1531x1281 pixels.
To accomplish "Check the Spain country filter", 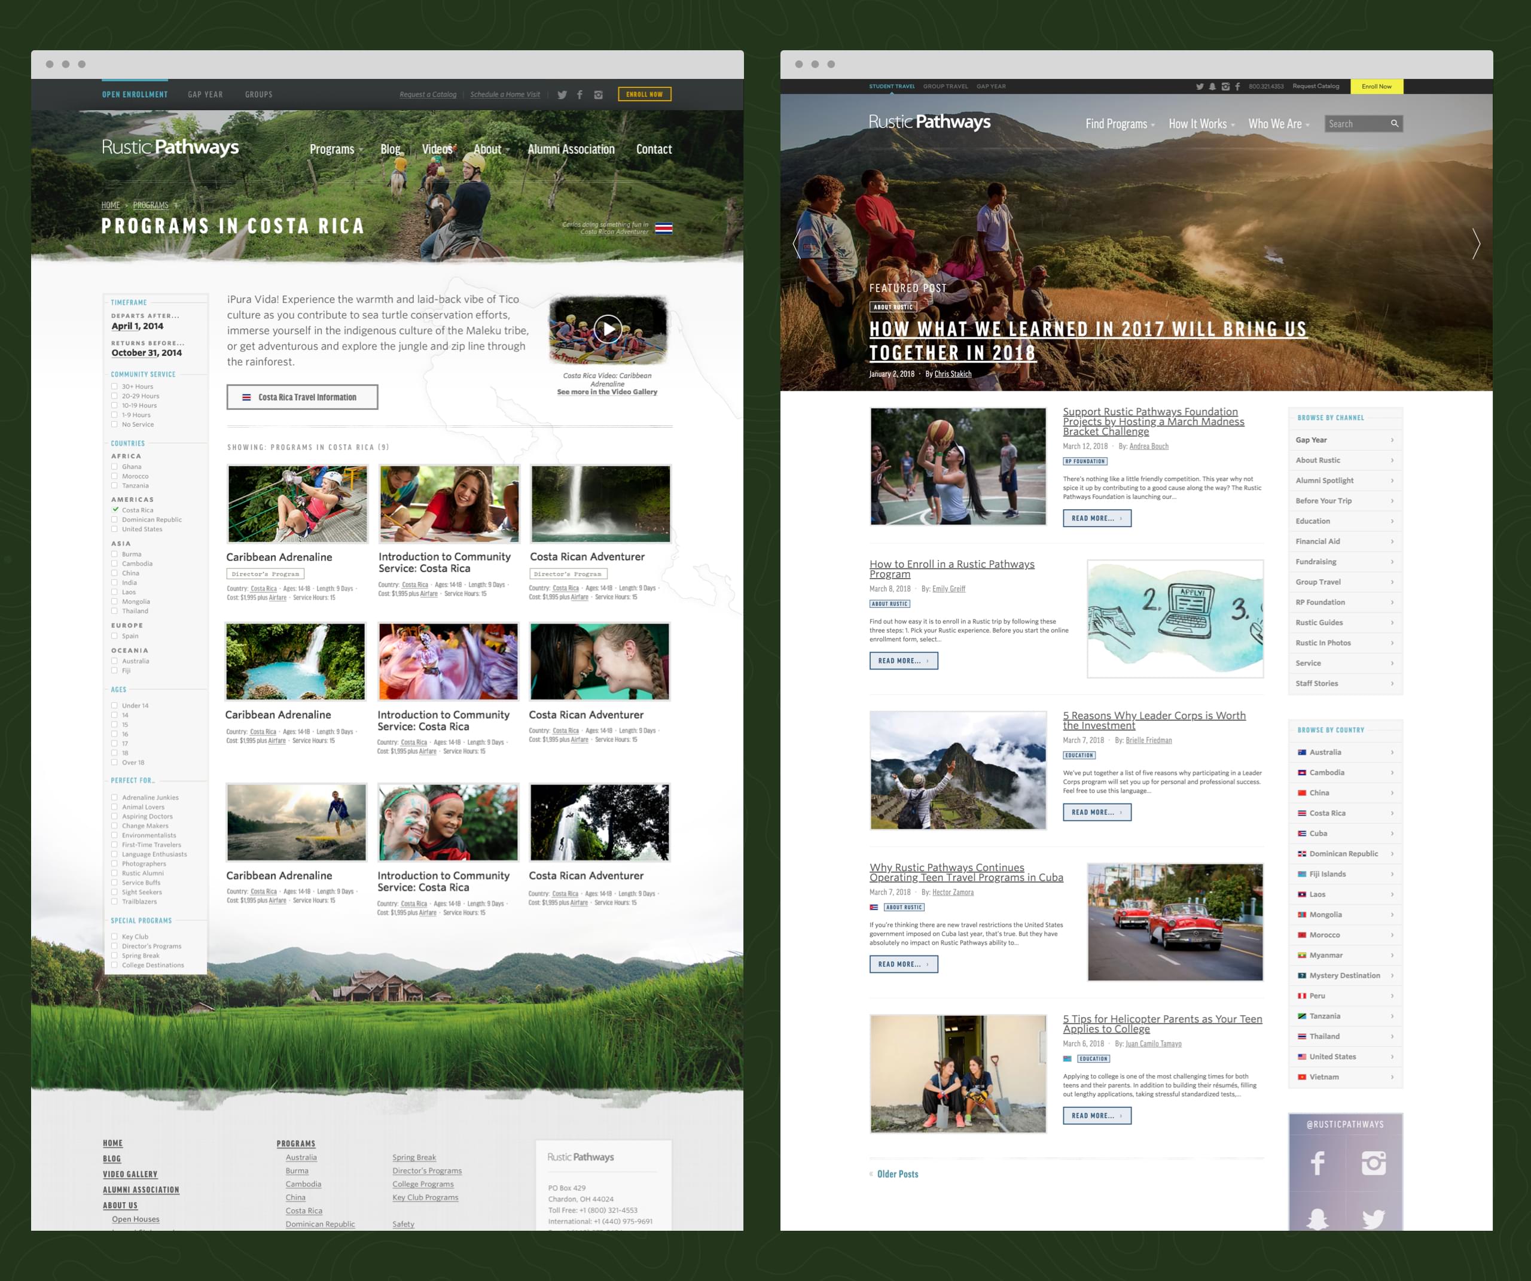I will (114, 636).
